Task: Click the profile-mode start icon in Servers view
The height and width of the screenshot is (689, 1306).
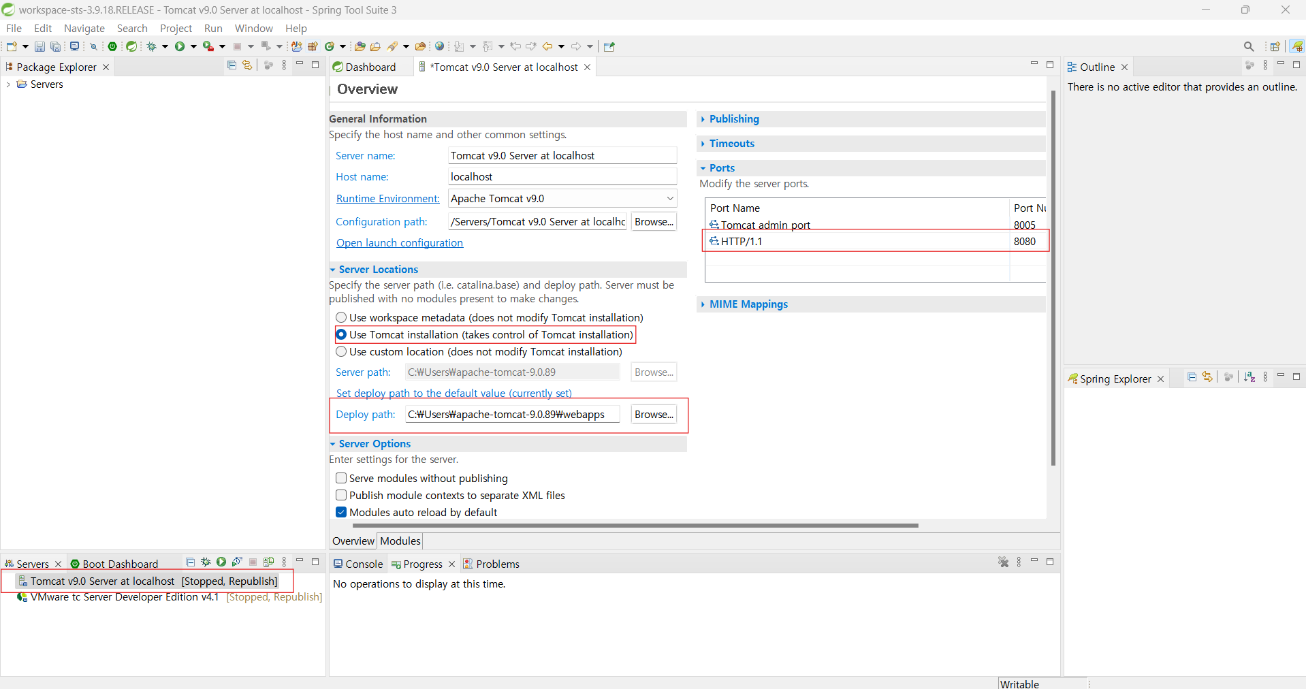Action: coord(237,562)
